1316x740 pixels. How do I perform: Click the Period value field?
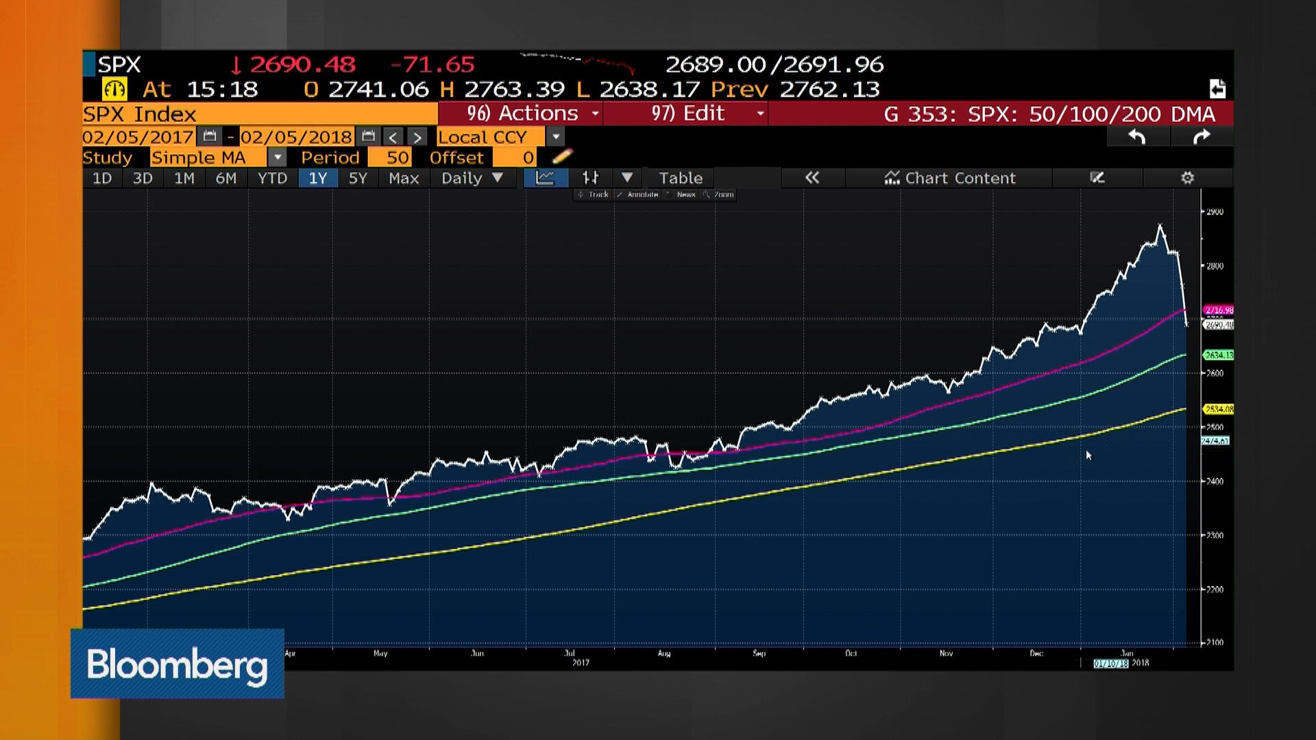389,158
